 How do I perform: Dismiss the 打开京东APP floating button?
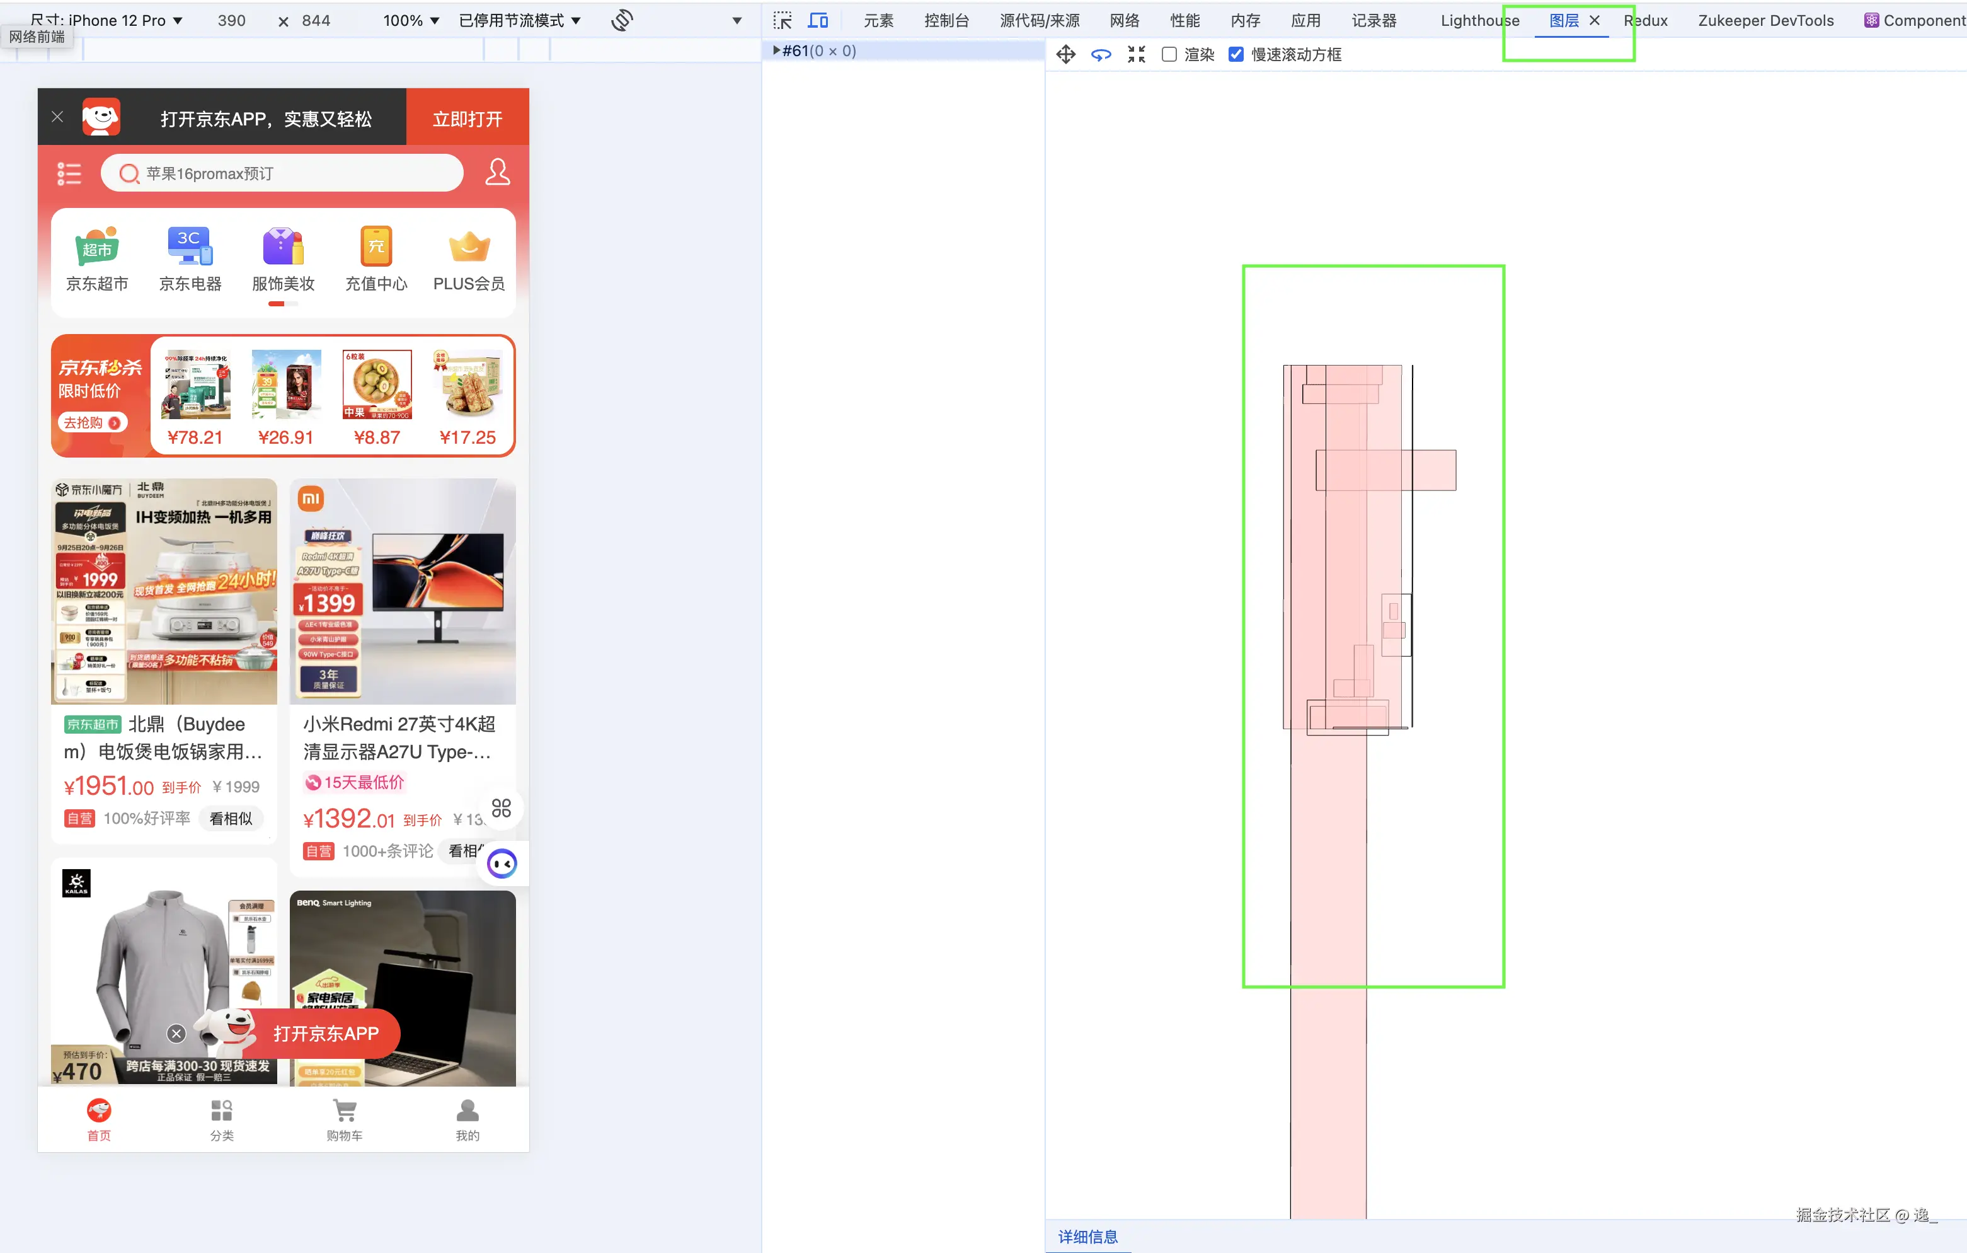pos(176,1034)
